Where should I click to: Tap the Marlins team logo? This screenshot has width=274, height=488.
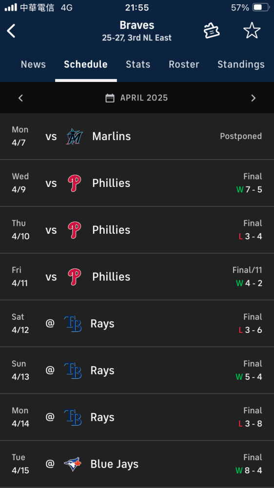pos(74,136)
